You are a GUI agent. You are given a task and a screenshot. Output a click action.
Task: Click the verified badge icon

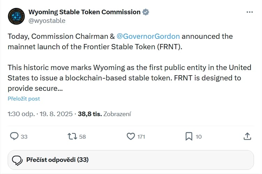146,12
